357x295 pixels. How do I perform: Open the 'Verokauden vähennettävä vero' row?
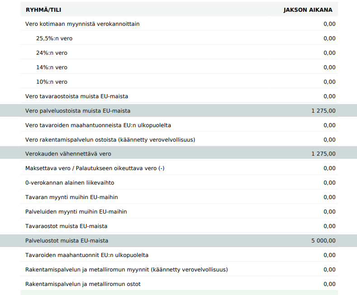[x=68, y=154]
